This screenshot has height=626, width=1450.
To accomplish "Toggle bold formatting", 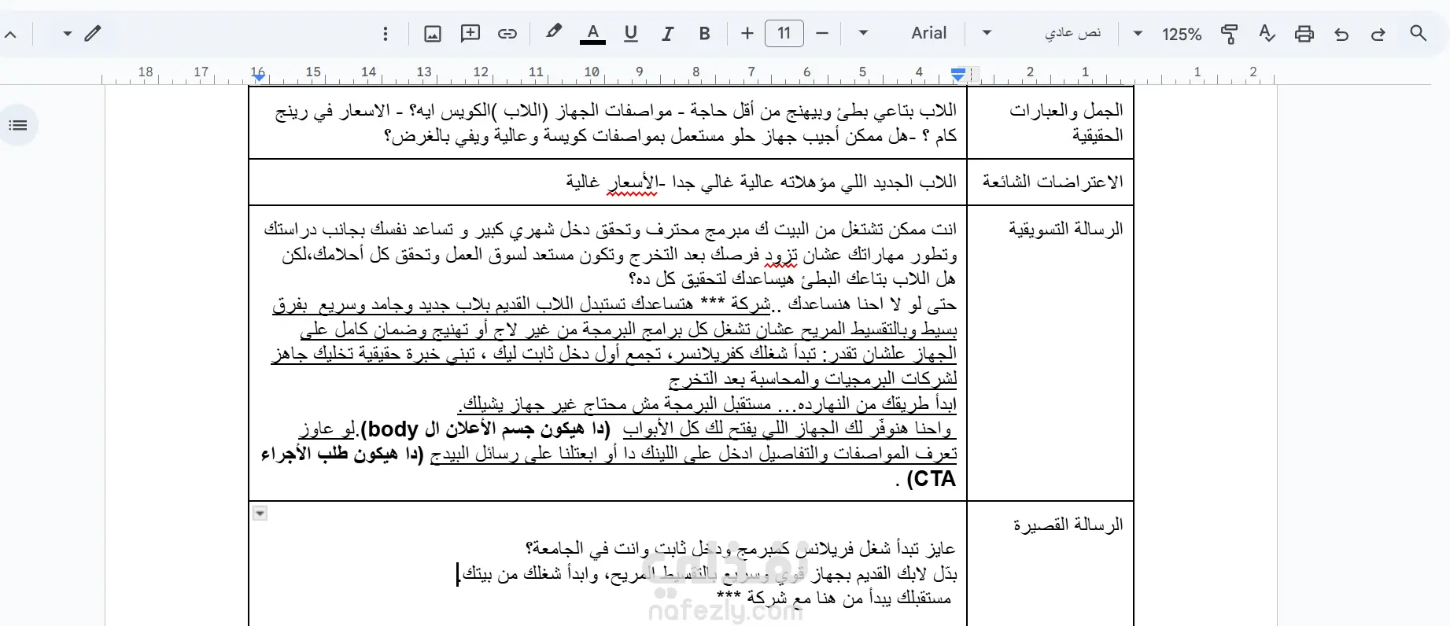I will (x=704, y=33).
